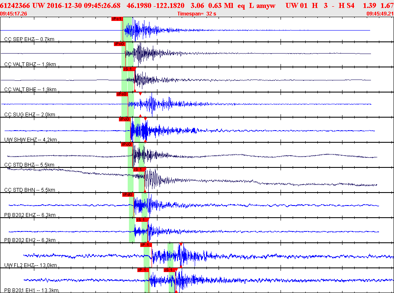The width and height of the screenshot is (394, 293).
Task: Select the iPc0 pick flag on SUG EHZ
Action: (122, 94)
